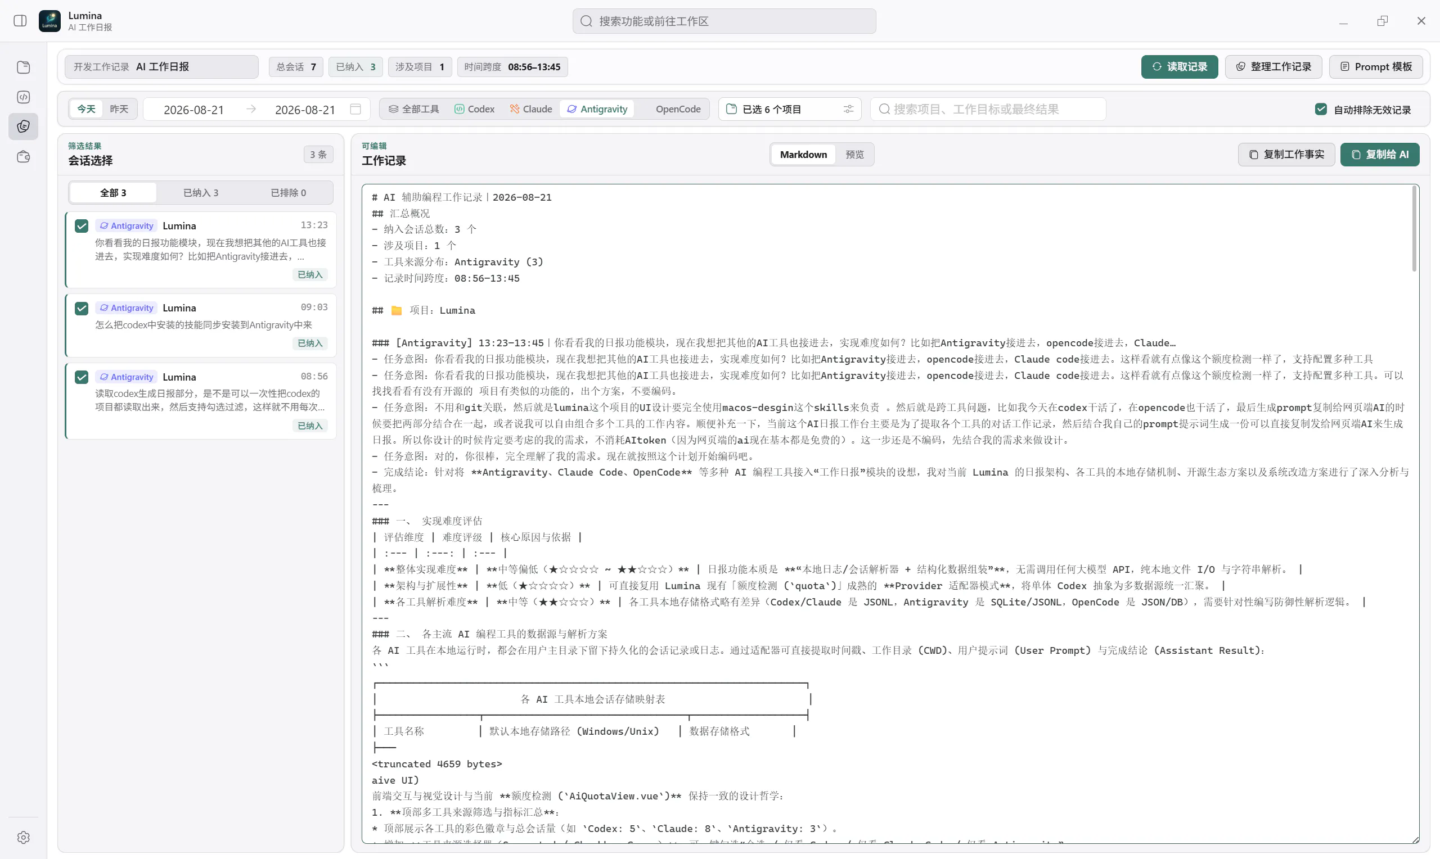The height and width of the screenshot is (859, 1440).
Task: Filter by 全部工具
Action: 413,109
